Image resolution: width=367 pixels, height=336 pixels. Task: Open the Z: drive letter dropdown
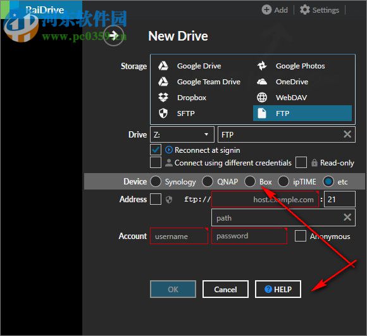[x=182, y=134]
